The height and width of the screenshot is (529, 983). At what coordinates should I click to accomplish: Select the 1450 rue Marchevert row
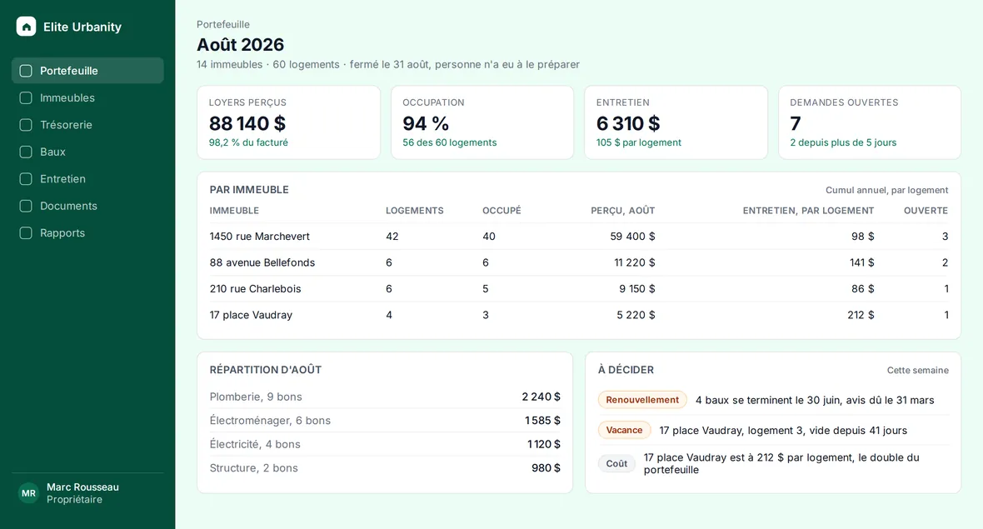tap(579, 237)
